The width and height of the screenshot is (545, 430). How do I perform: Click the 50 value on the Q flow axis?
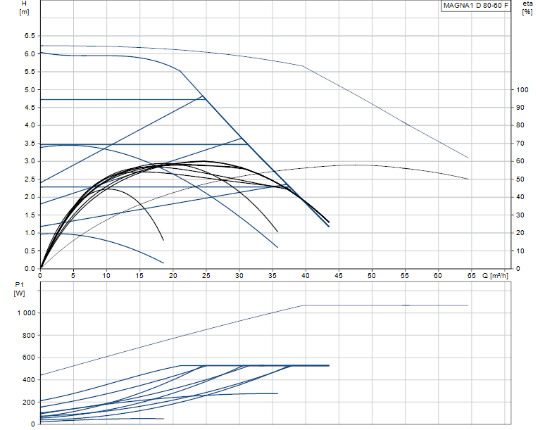[x=372, y=276]
